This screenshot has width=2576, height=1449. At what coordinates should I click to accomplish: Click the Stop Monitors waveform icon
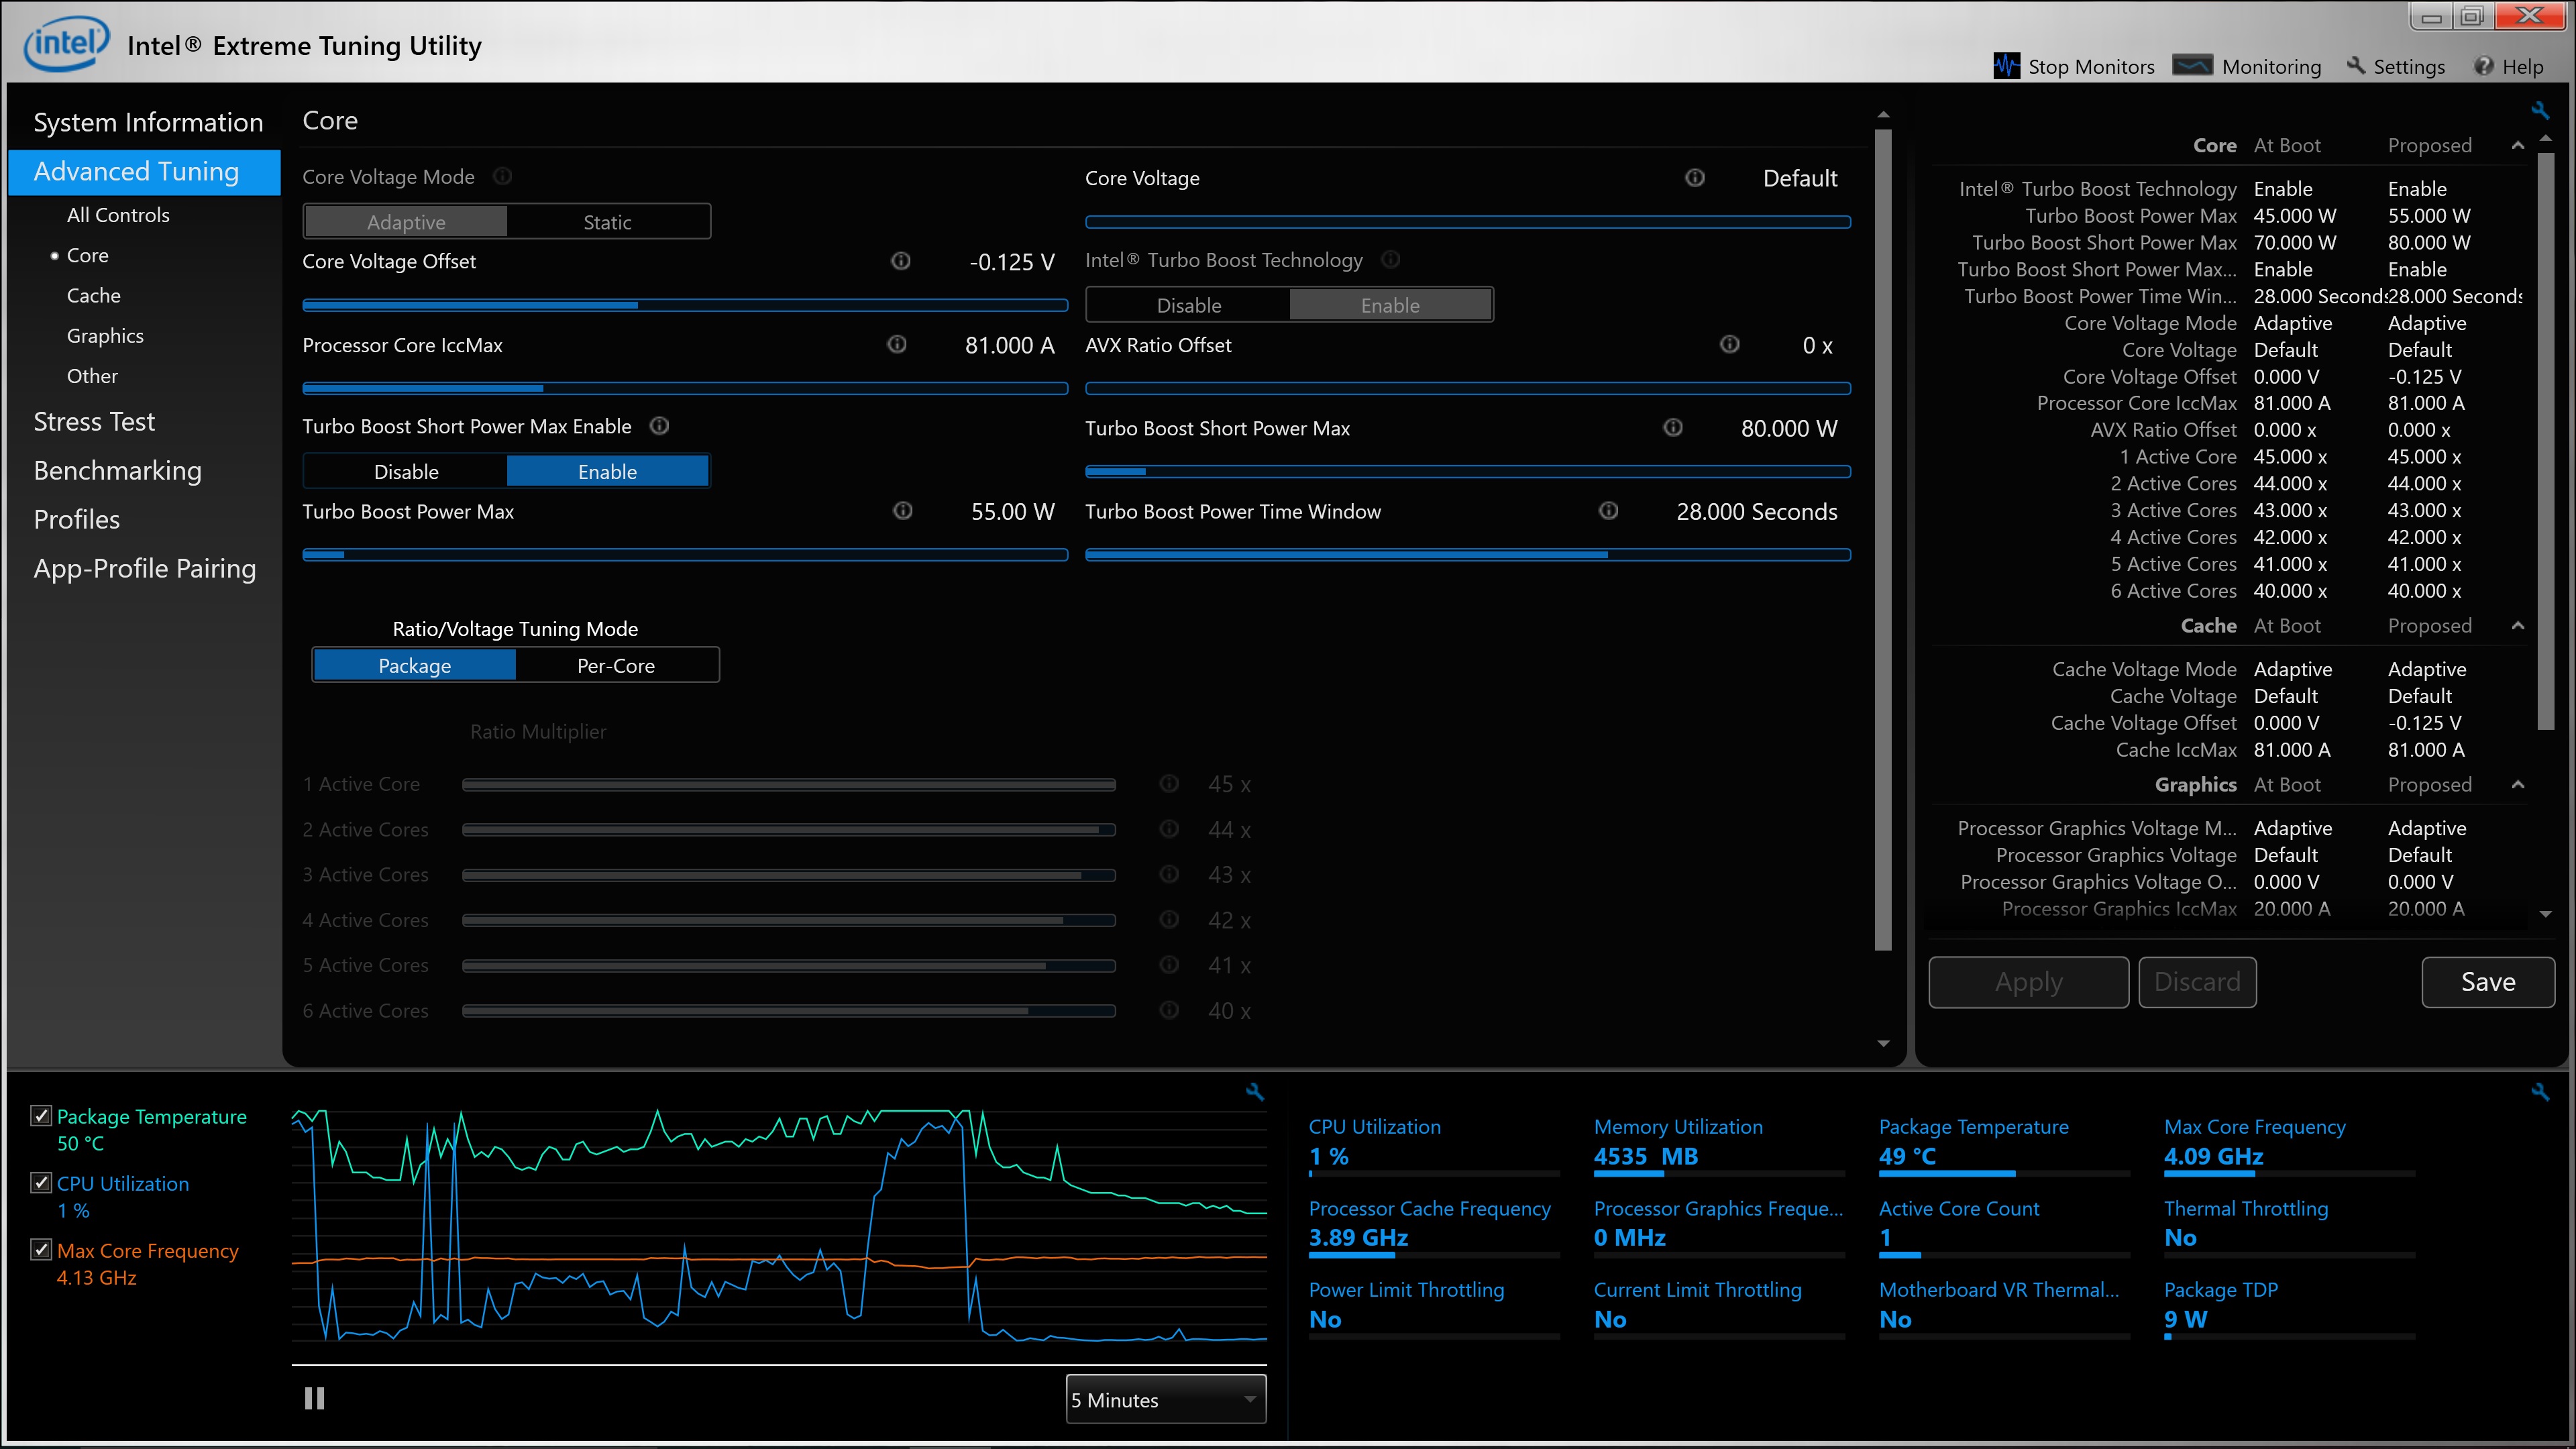[x=2006, y=66]
